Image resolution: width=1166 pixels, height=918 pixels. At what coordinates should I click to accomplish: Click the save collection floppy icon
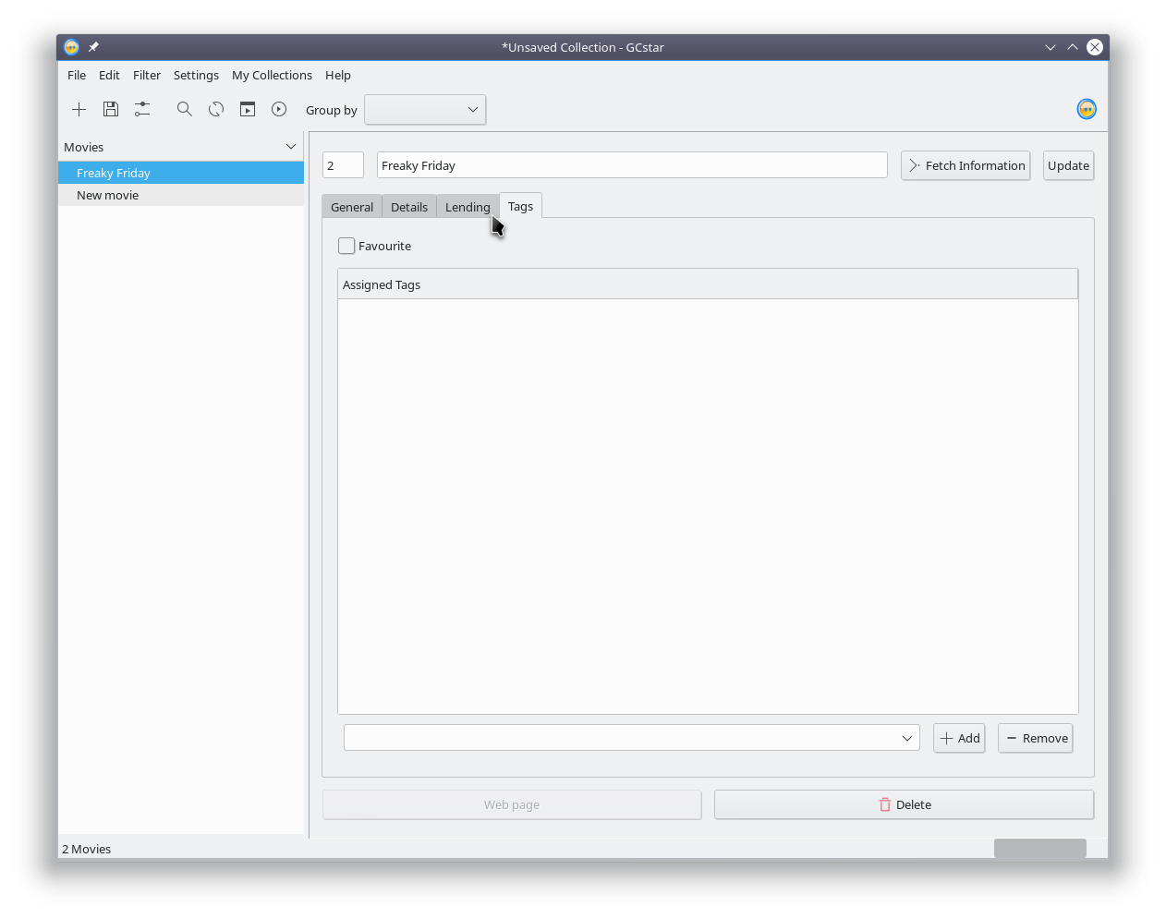(x=111, y=110)
